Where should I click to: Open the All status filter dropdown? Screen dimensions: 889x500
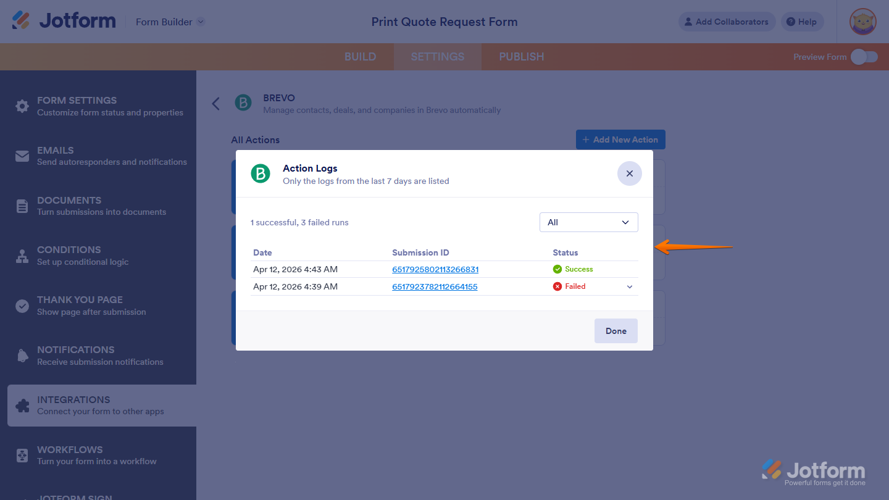click(588, 222)
